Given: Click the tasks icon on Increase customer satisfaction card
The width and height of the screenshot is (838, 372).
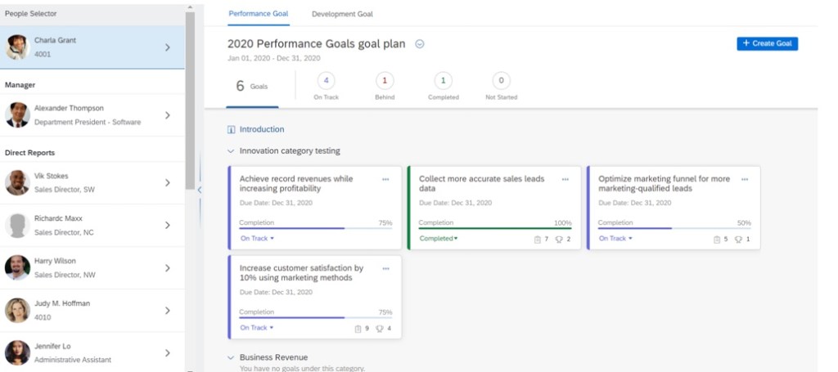Looking at the screenshot, I should coord(358,328).
